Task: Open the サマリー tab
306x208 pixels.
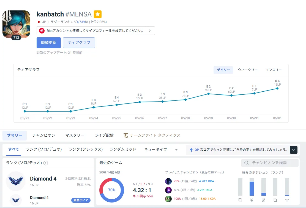Action: [15, 136]
